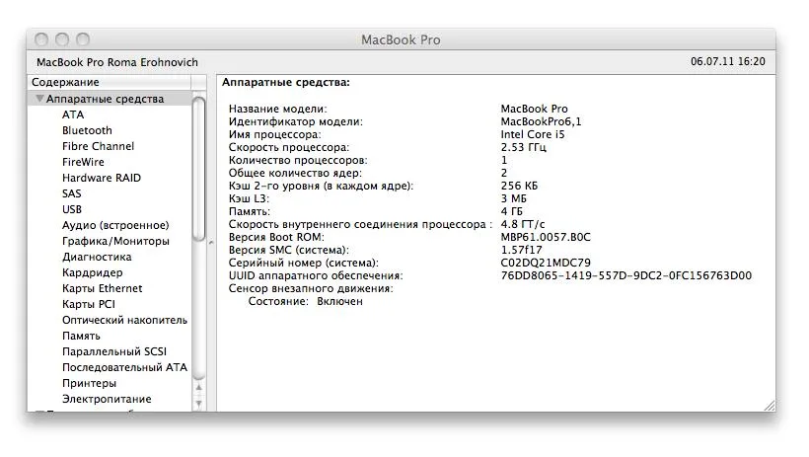Viewport: 809px width, 457px height.
Task: Select ATA in the sidebar
Action: [73, 114]
